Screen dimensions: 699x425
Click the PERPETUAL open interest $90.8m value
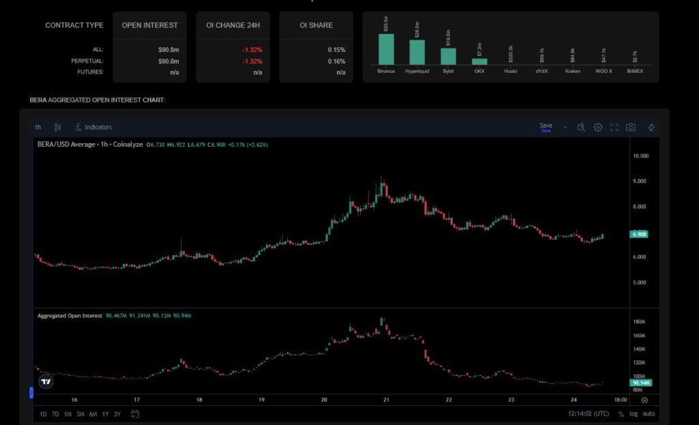tap(169, 61)
